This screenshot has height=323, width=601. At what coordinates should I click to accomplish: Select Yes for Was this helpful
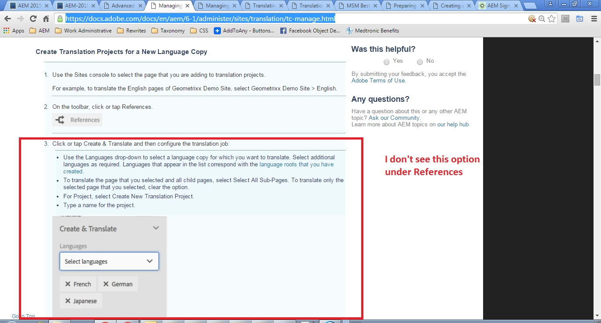coord(386,62)
